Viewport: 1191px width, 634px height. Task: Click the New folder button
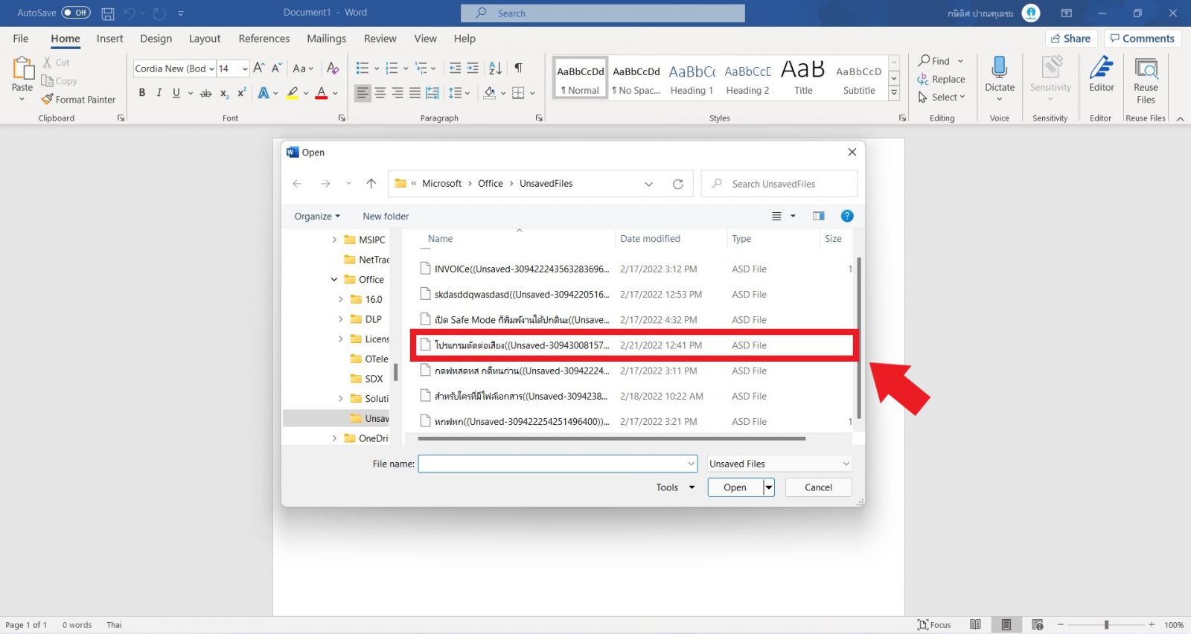click(386, 217)
